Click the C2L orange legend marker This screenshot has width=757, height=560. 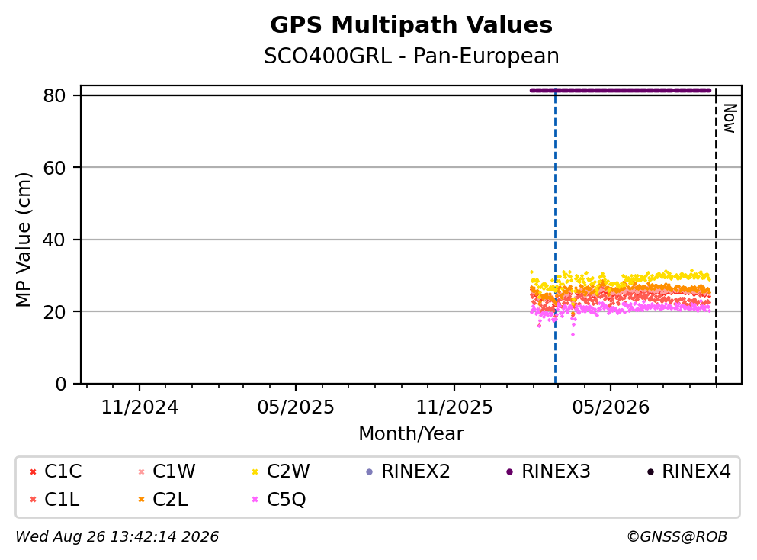click(x=142, y=500)
